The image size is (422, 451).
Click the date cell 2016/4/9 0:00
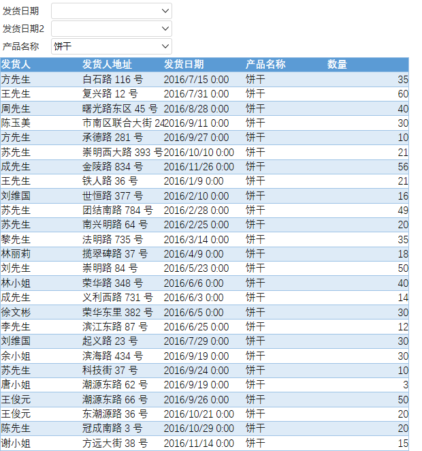194,254
